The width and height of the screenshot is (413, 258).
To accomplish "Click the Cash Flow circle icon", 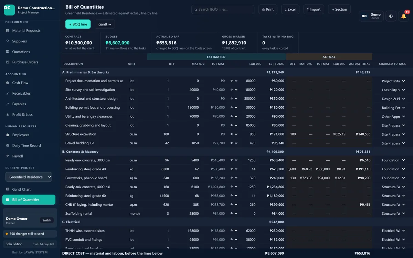I will point(8,83).
